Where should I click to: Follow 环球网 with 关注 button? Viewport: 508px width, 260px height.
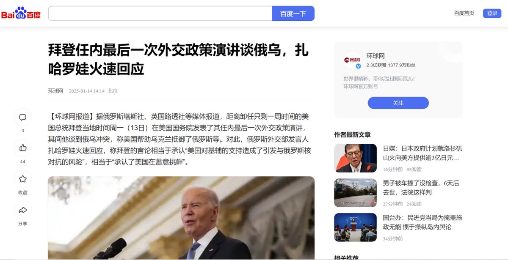tap(398, 103)
